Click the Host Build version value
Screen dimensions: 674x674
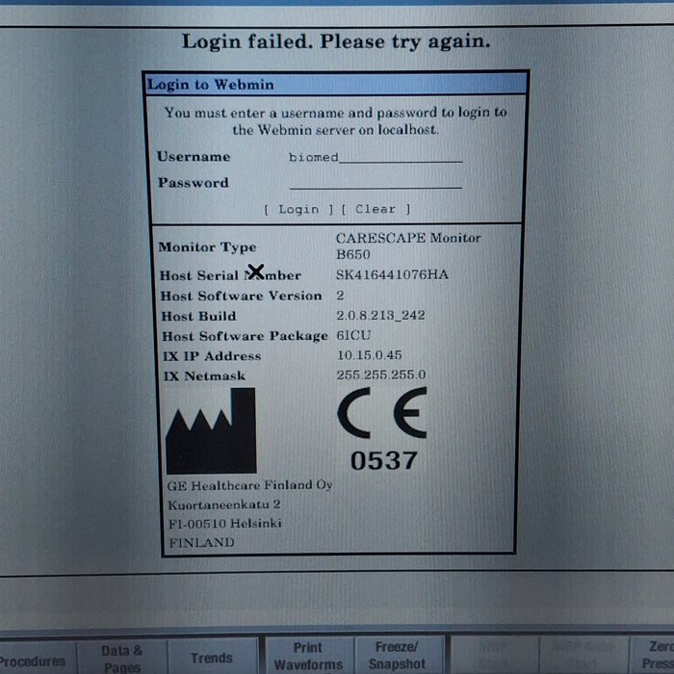click(380, 316)
